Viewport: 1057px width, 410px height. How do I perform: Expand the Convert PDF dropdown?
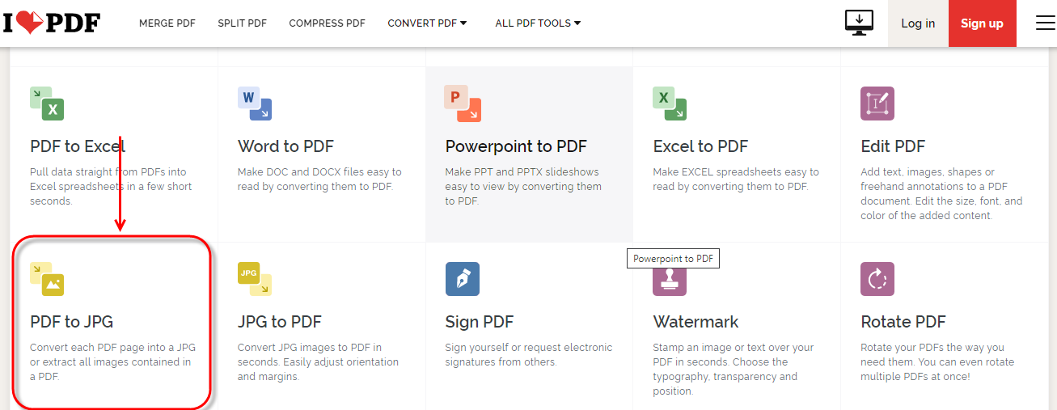(427, 23)
